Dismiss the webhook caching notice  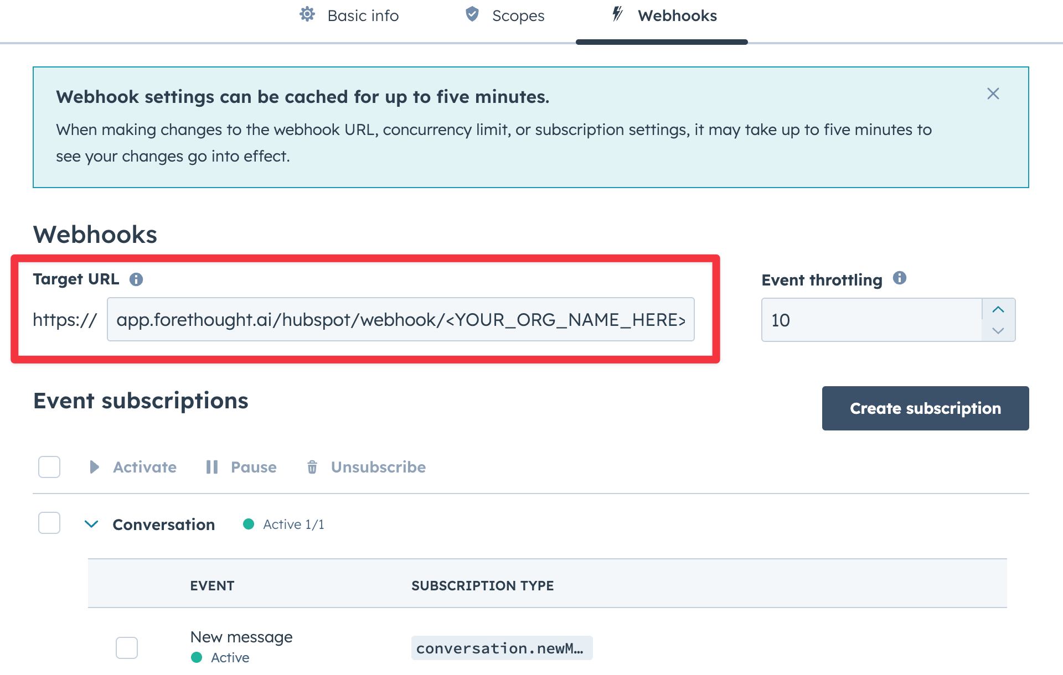[x=993, y=94]
